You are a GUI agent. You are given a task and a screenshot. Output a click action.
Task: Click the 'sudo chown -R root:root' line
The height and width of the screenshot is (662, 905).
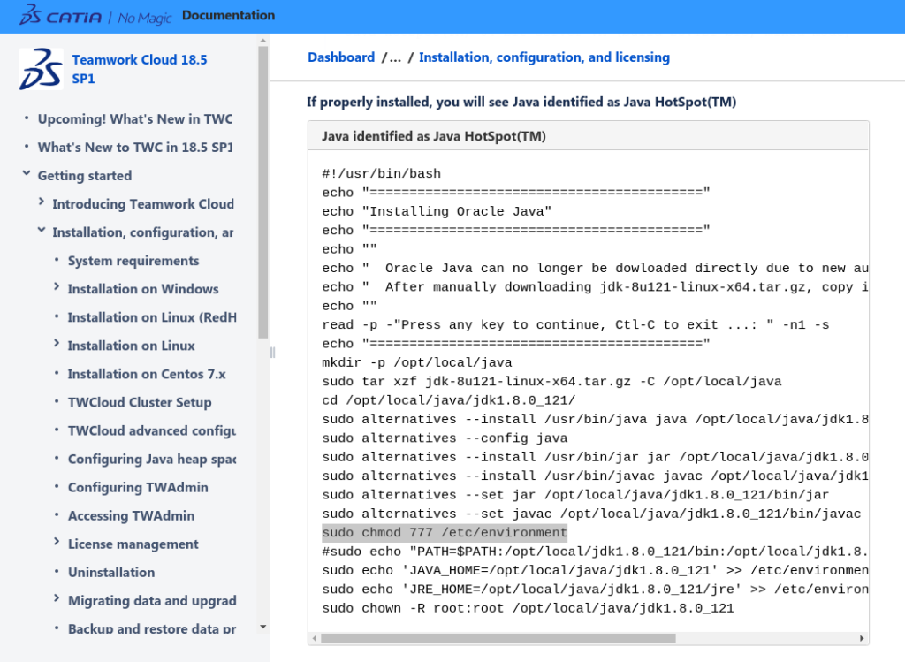tap(529, 608)
